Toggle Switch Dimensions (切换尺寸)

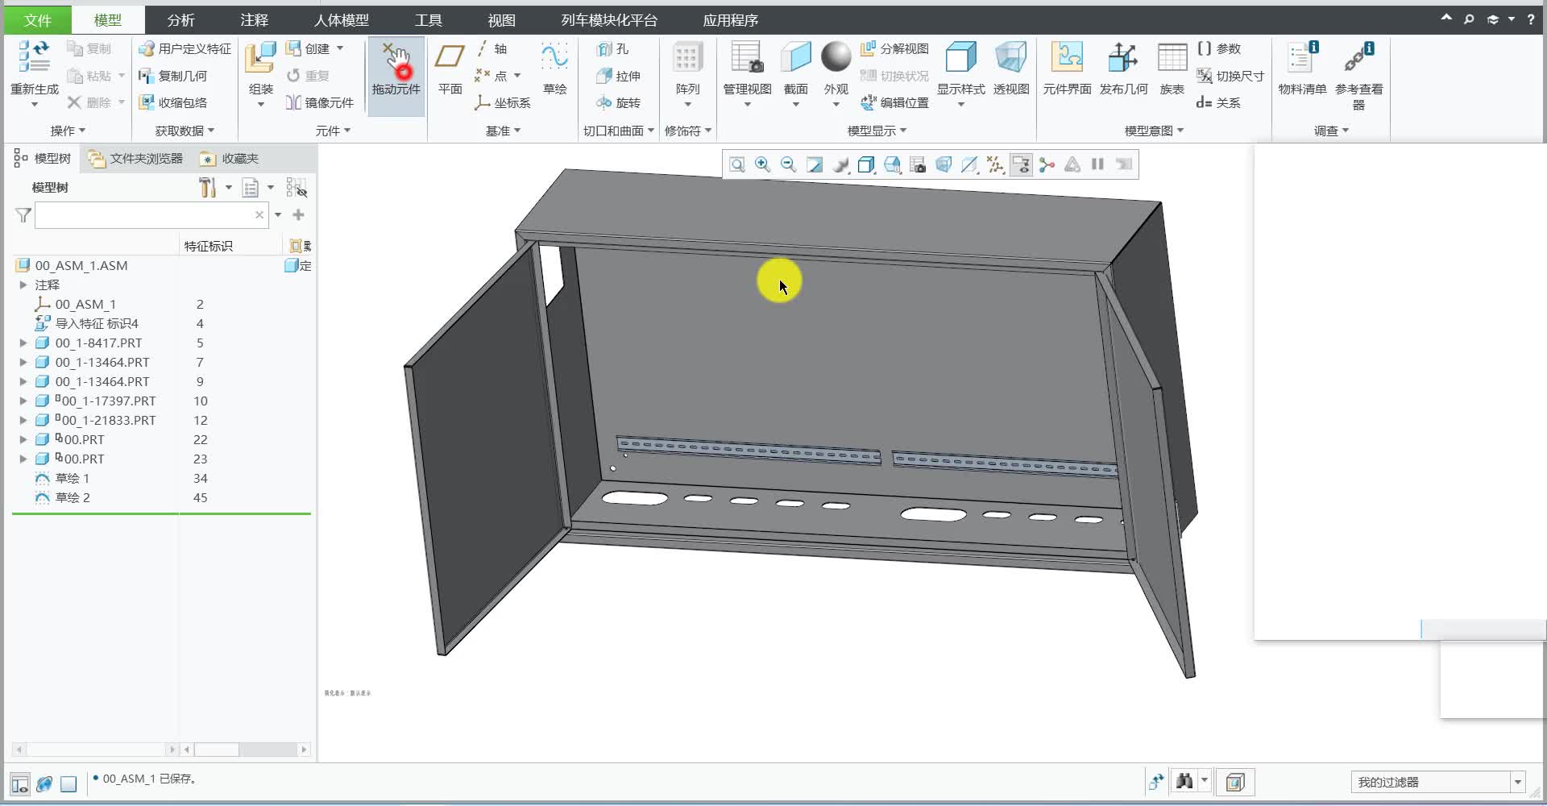click(x=1230, y=76)
